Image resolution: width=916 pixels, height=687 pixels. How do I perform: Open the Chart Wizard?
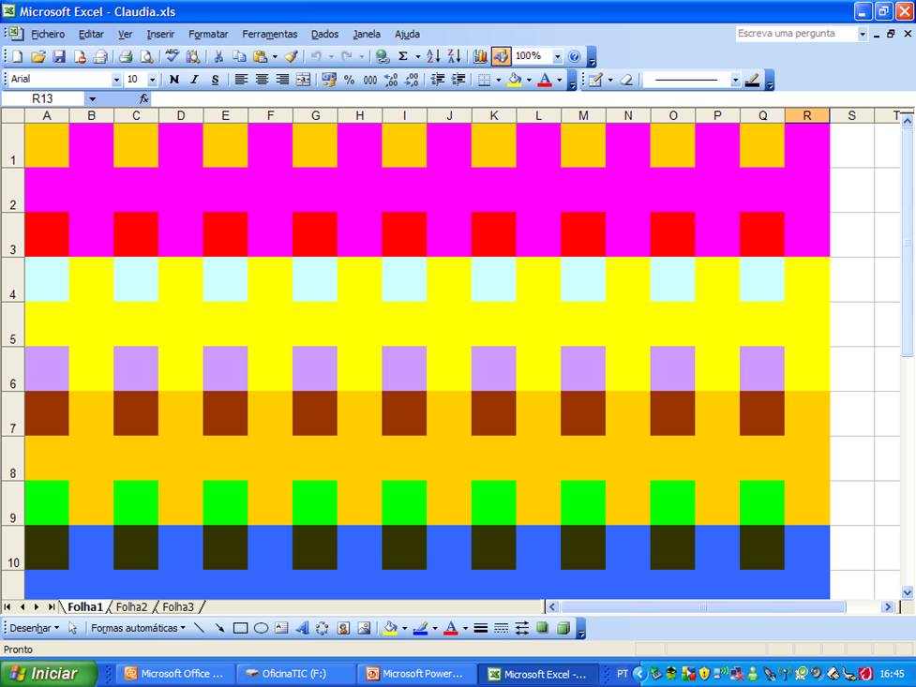click(480, 56)
